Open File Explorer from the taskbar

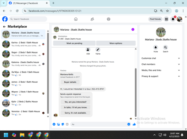(22, 135)
